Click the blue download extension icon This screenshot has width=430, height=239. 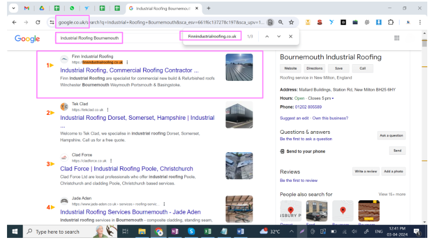click(x=379, y=23)
